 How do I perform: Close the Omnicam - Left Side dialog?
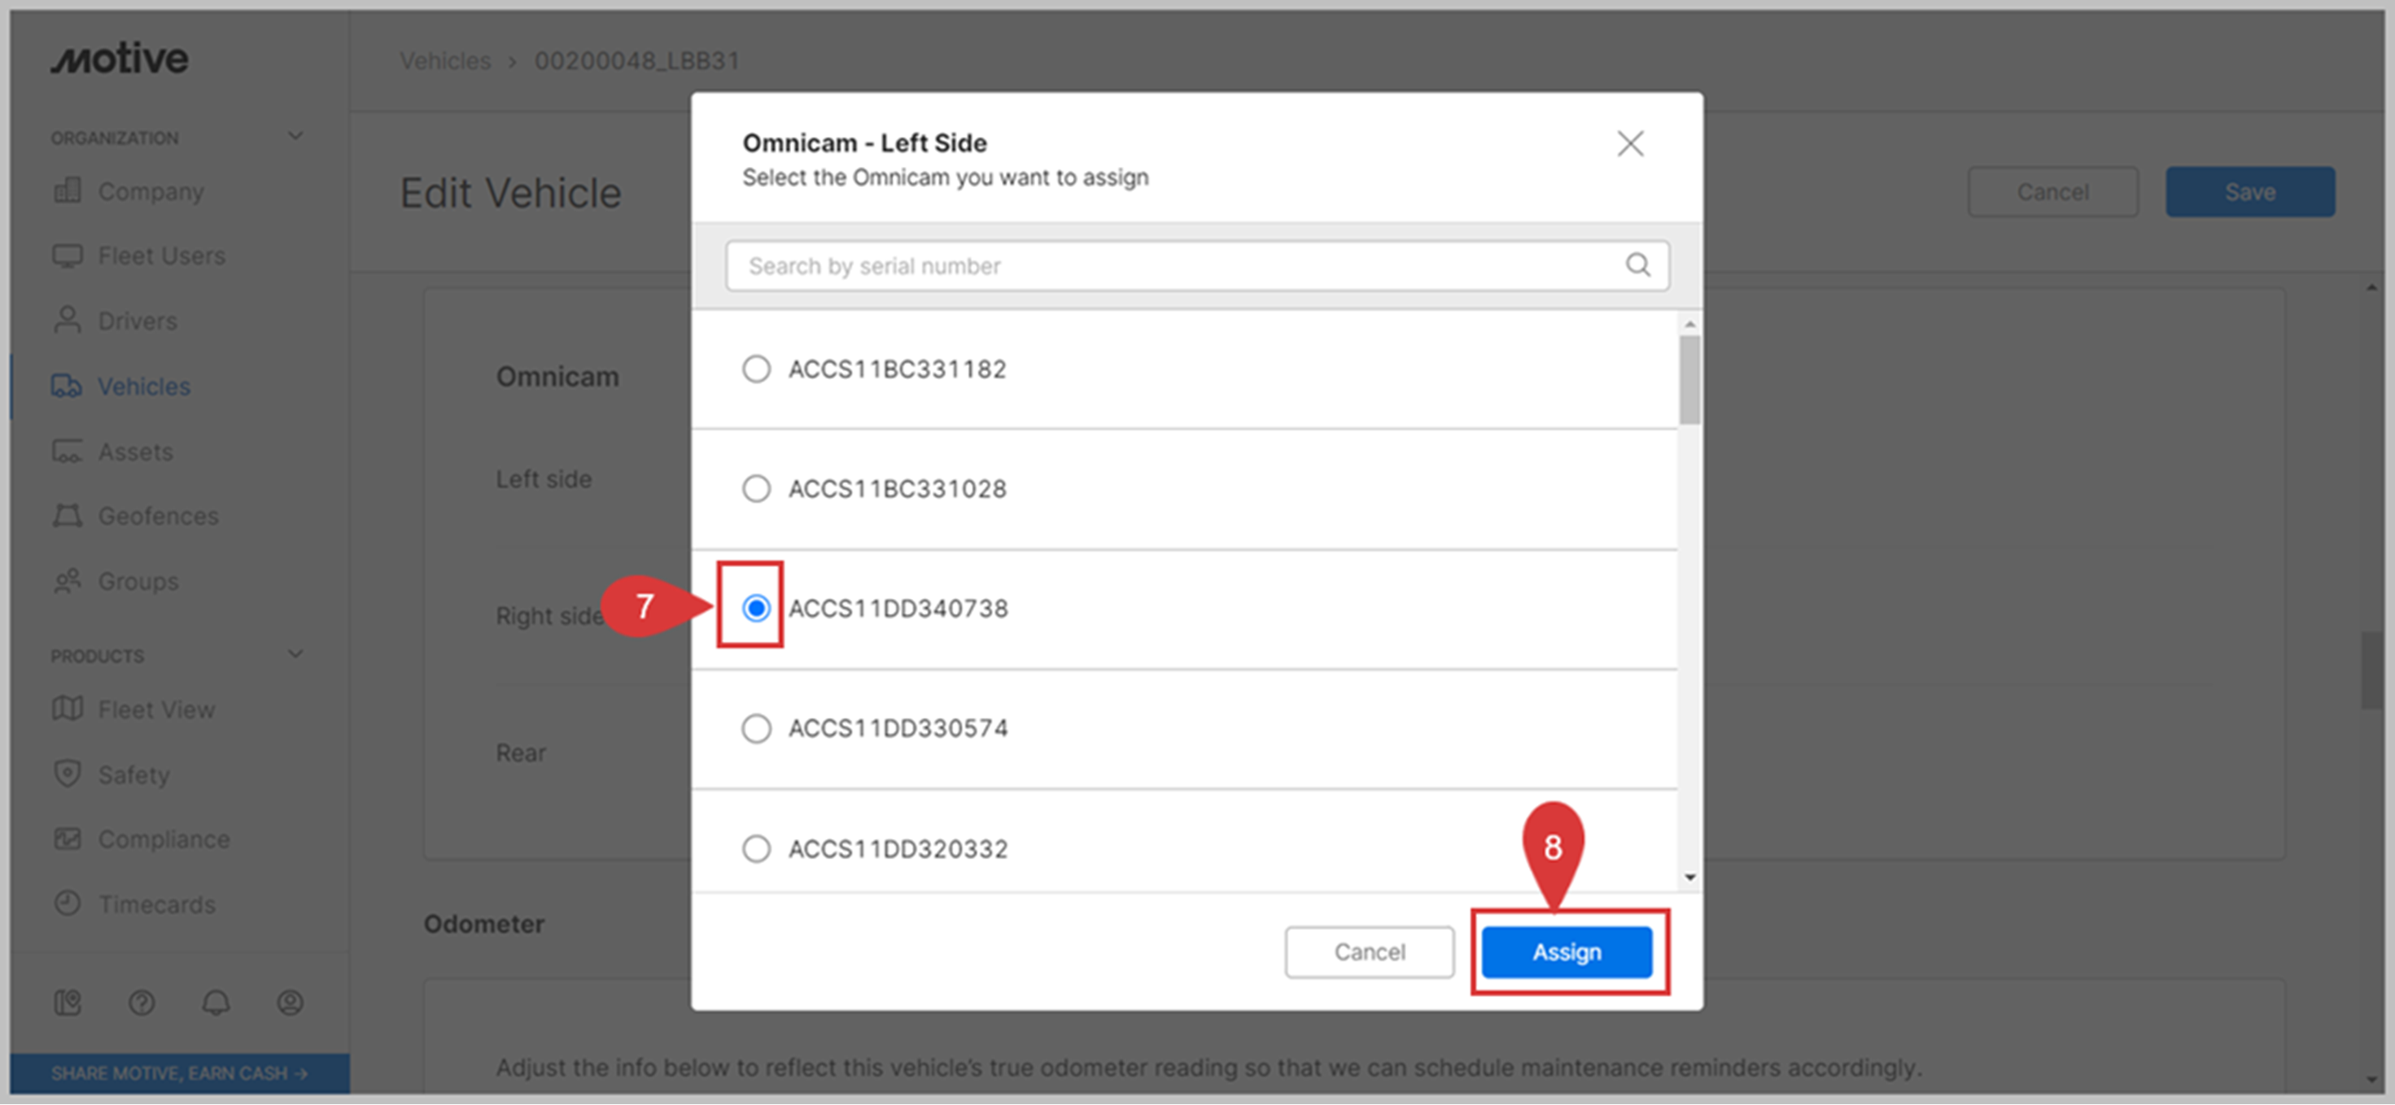(1630, 143)
